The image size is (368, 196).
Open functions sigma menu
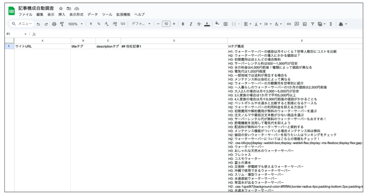point(331,24)
